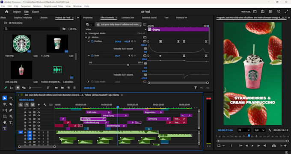Reset the Position parameter

(x=145, y=41)
